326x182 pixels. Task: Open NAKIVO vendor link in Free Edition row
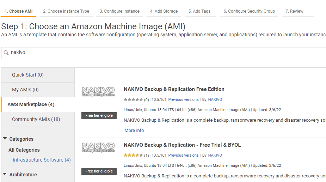215,99
